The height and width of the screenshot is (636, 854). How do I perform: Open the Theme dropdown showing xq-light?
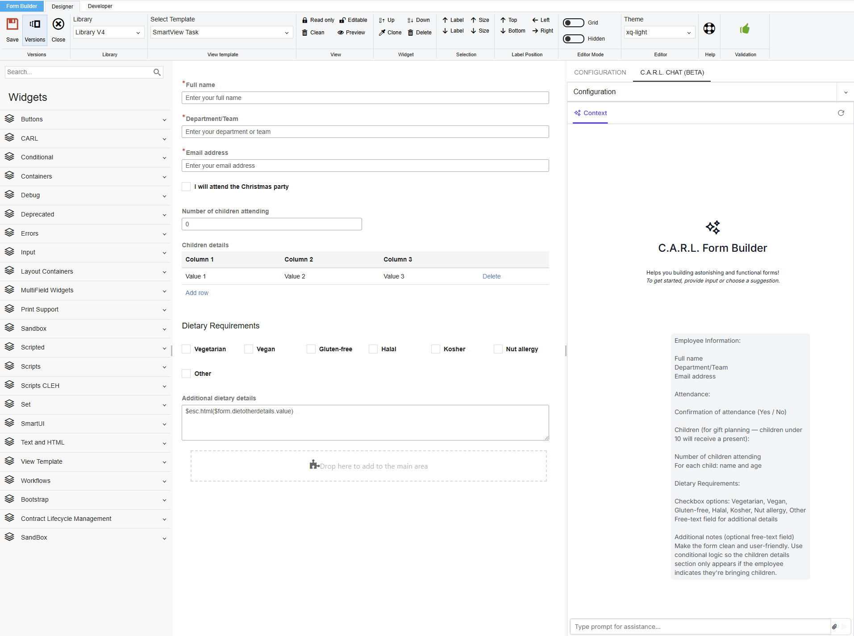(659, 33)
